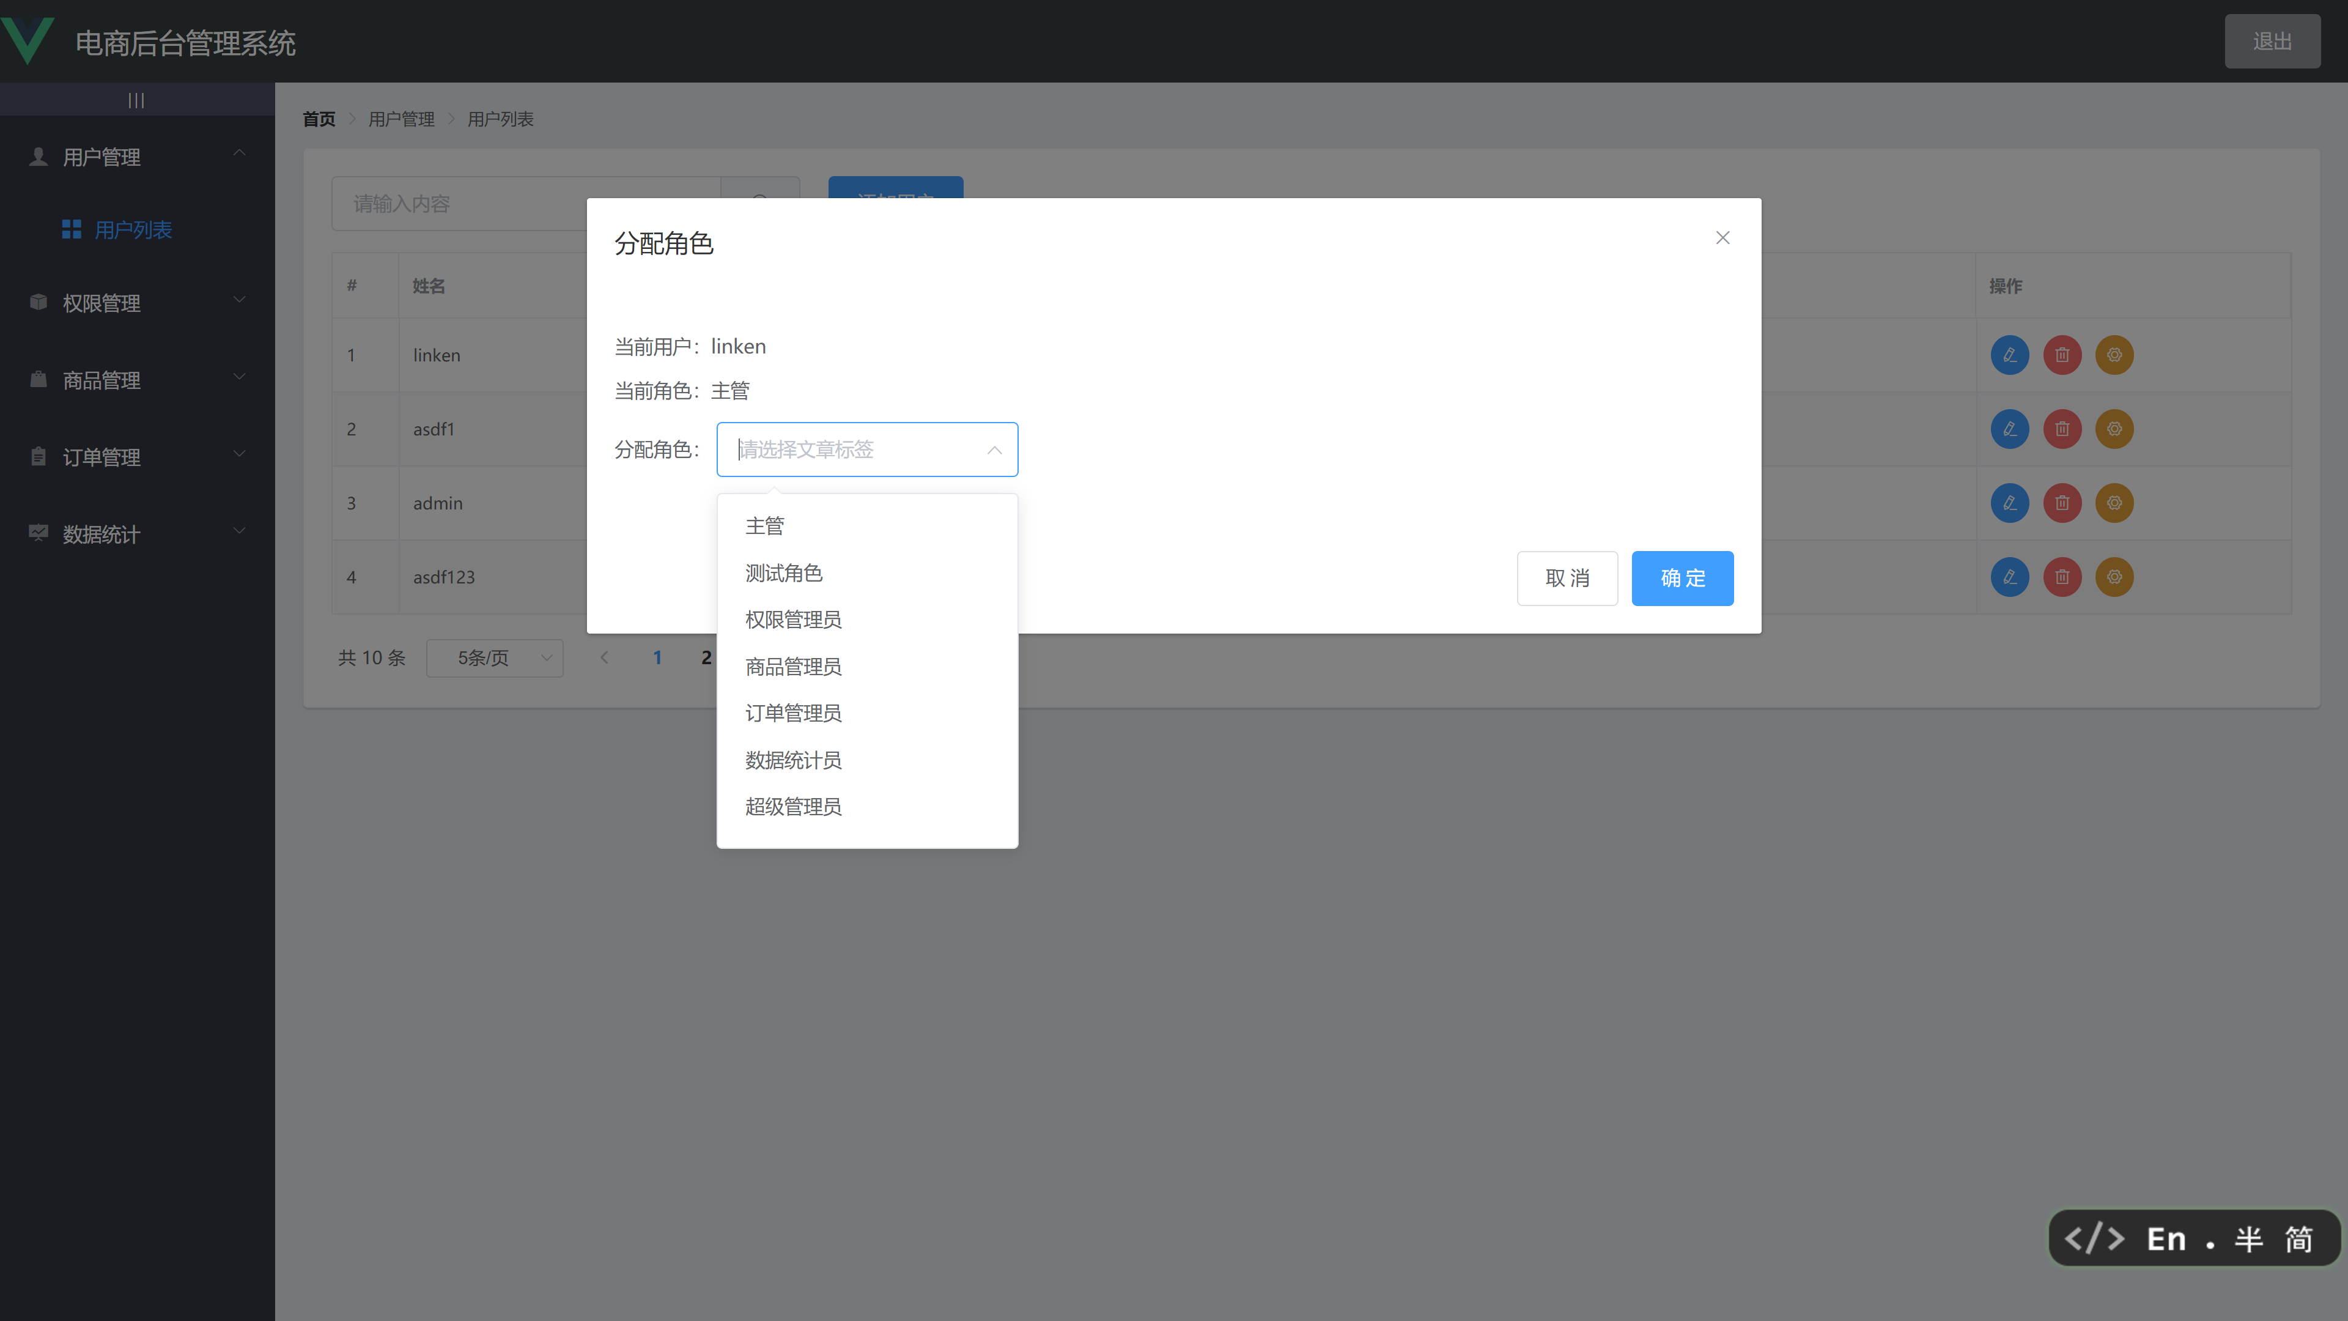Click the red delete icon for asdf1
This screenshot has width=2348, height=1321.
tap(2062, 429)
